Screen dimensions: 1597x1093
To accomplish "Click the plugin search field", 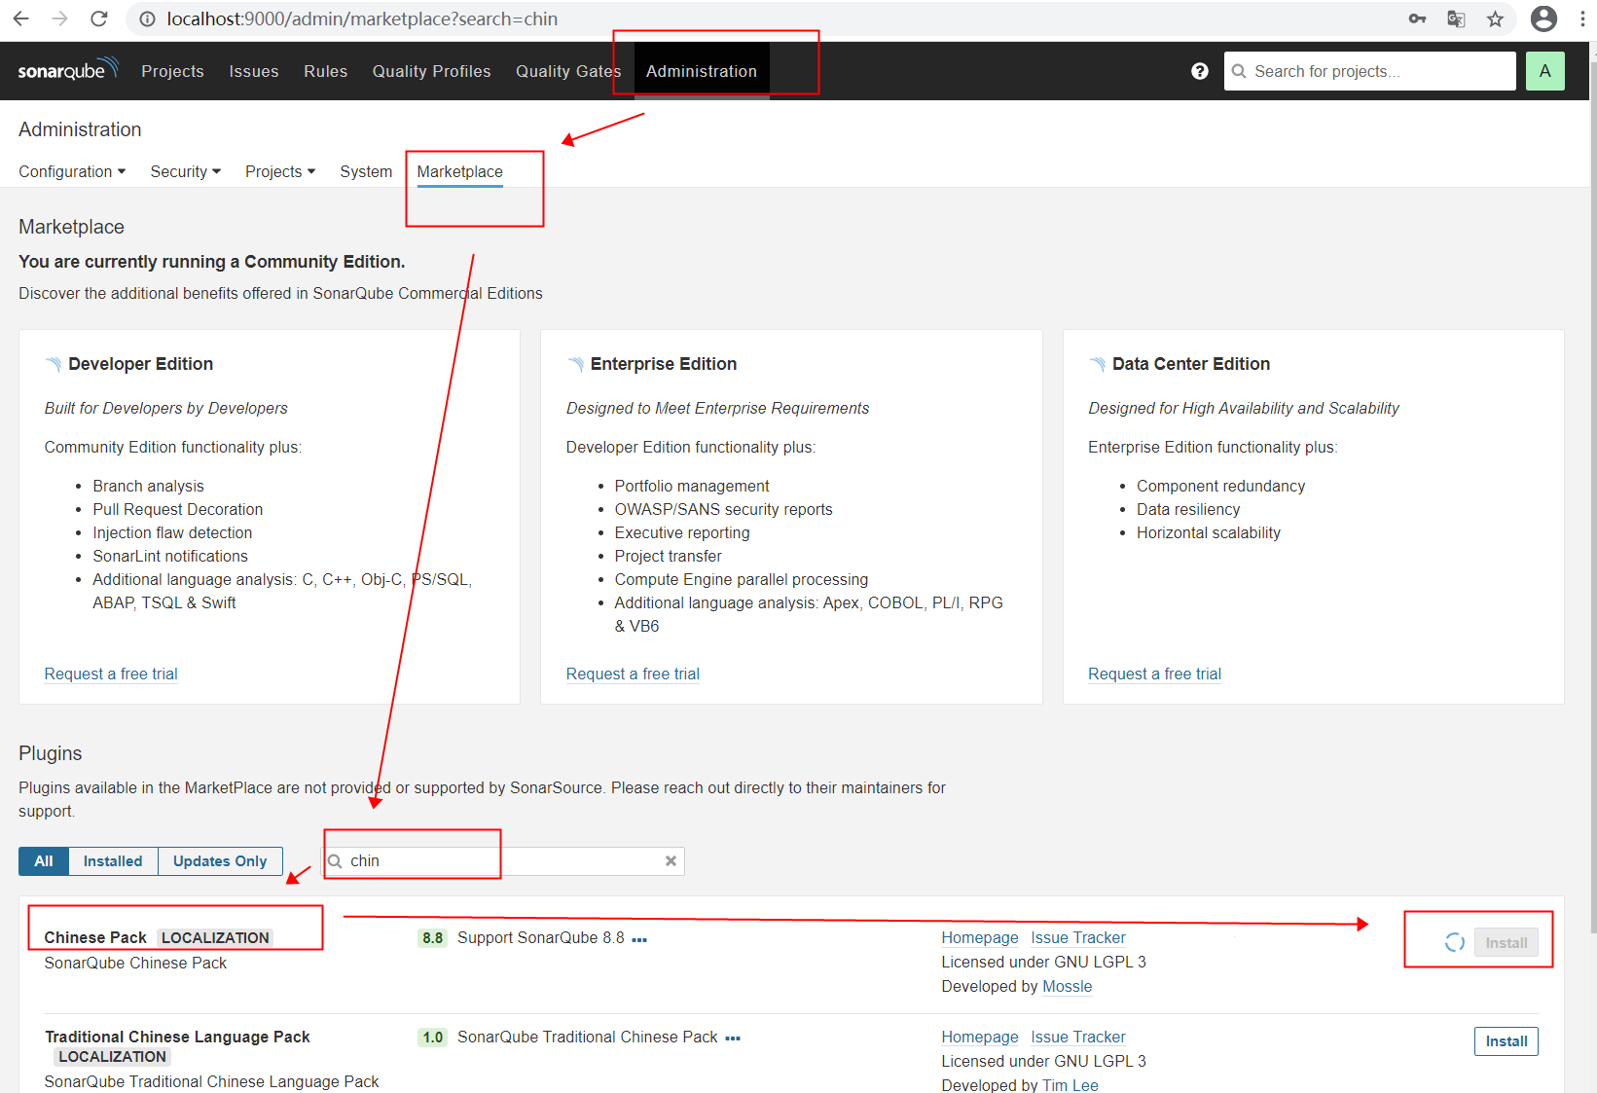I will 503,860.
